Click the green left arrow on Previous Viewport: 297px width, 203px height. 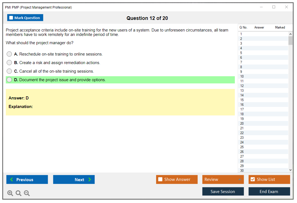12,180
